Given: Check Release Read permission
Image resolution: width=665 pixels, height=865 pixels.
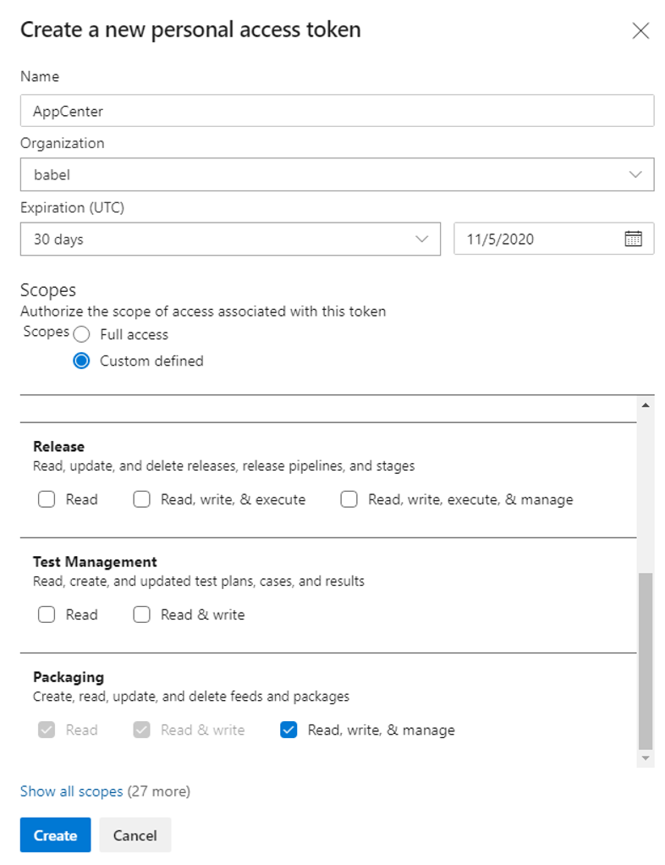Looking at the screenshot, I should [x=47, y=499].
